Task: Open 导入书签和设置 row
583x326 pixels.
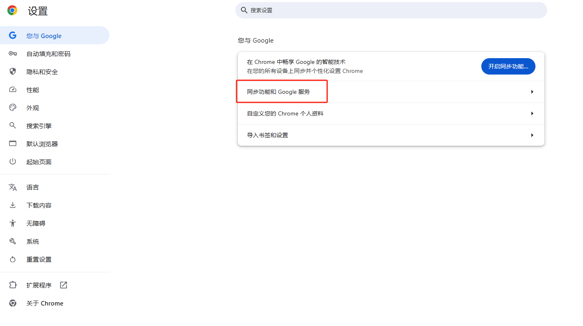Action: [391, 135]
